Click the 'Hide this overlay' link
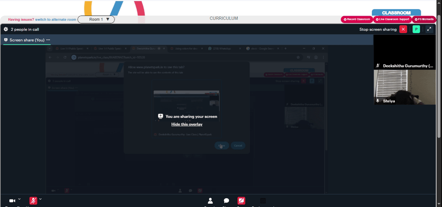 tap(187, 124)
